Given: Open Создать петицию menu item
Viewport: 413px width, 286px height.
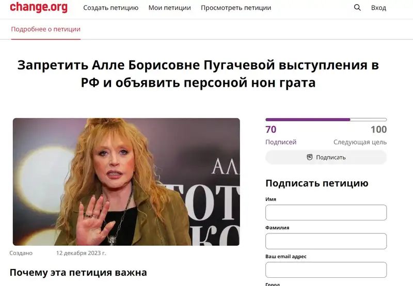Looking at the screenshot, I should (111, 8).
